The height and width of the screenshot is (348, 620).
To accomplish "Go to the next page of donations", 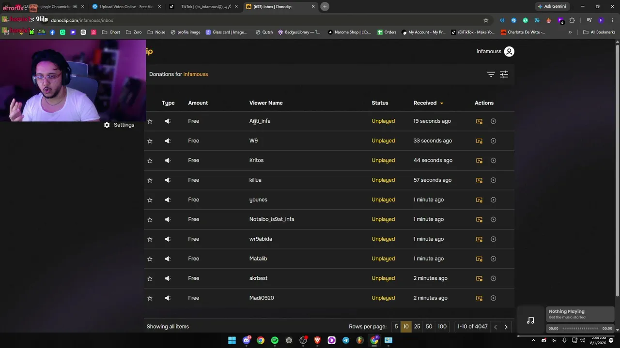I will point(506,327).
